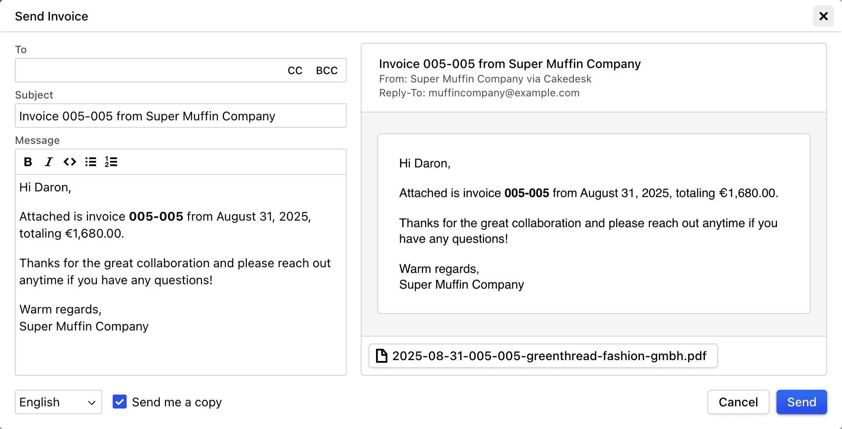Open the English language selector
The image size is (842, 429).
pos(58,402)
